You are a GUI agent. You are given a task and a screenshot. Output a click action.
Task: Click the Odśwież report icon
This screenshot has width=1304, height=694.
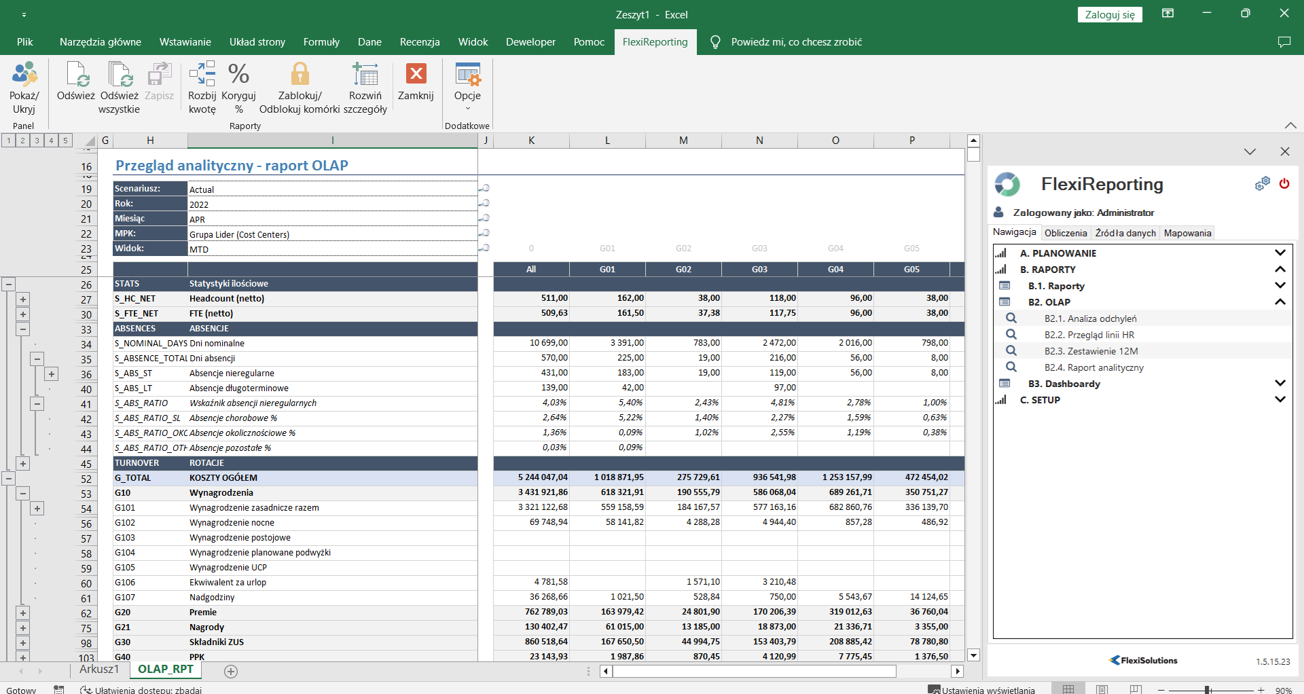coord(76,75)
